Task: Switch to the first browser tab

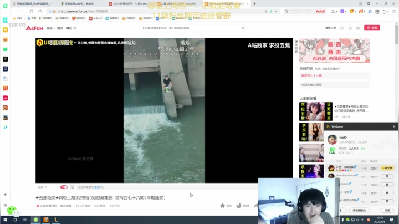Action: [33, 4]
